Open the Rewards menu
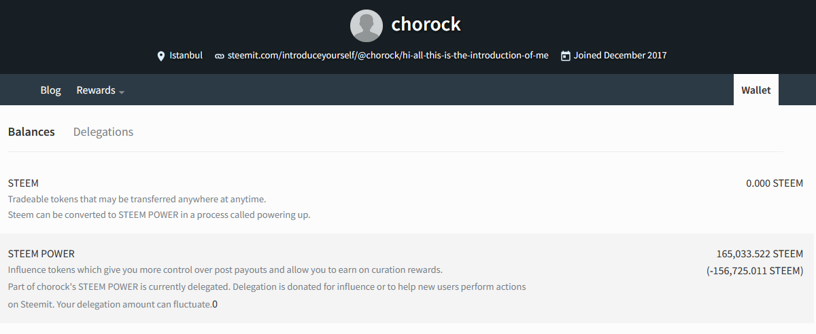 pos(100,90)
